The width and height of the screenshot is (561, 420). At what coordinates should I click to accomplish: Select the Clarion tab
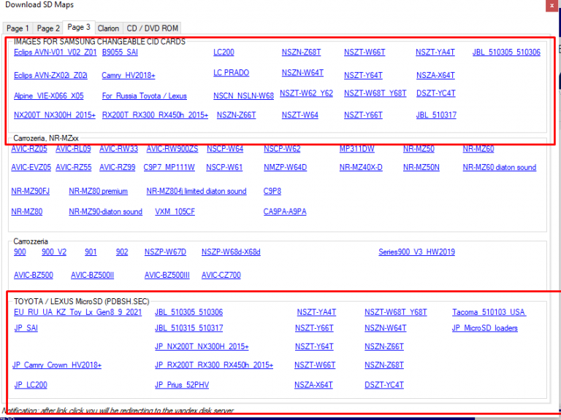(x=108, y=28)
